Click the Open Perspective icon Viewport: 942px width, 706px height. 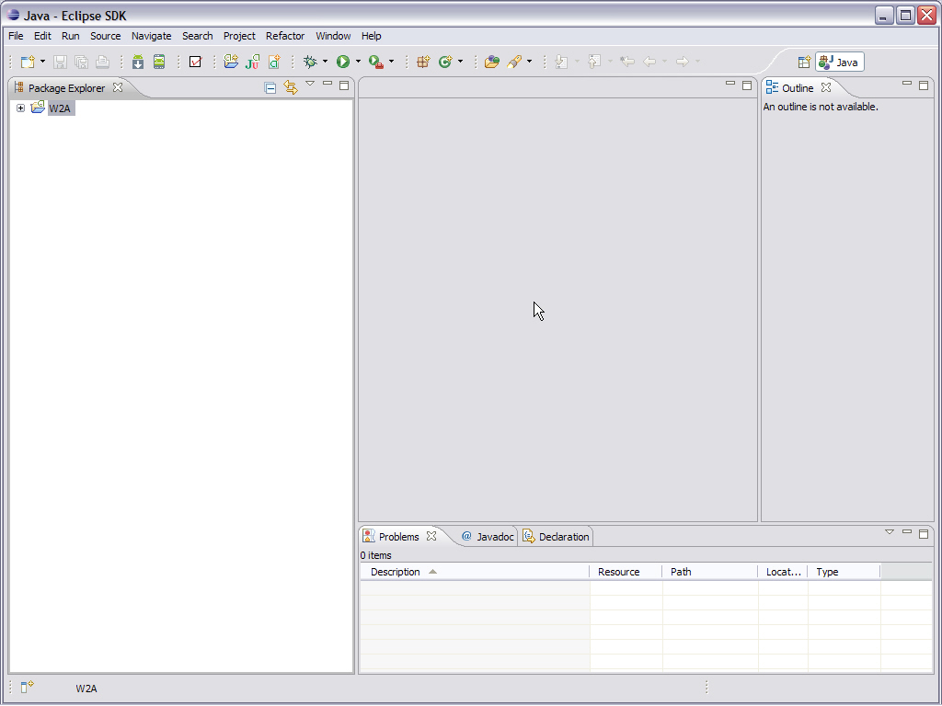tap(804, 63)
